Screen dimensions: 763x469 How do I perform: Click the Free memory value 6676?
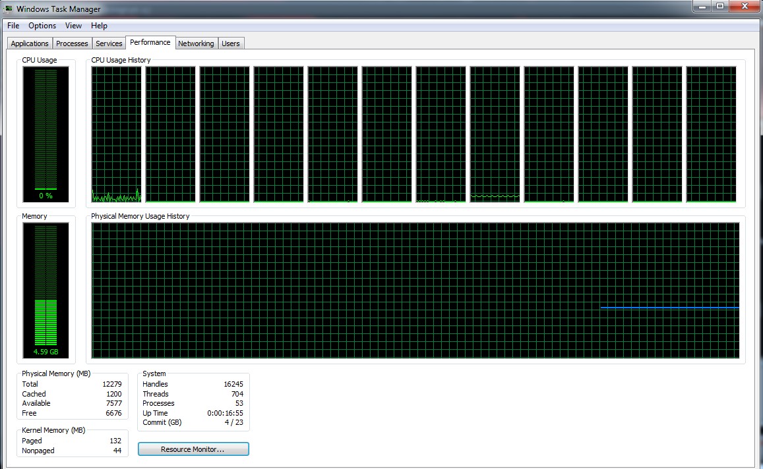point(114,413)
